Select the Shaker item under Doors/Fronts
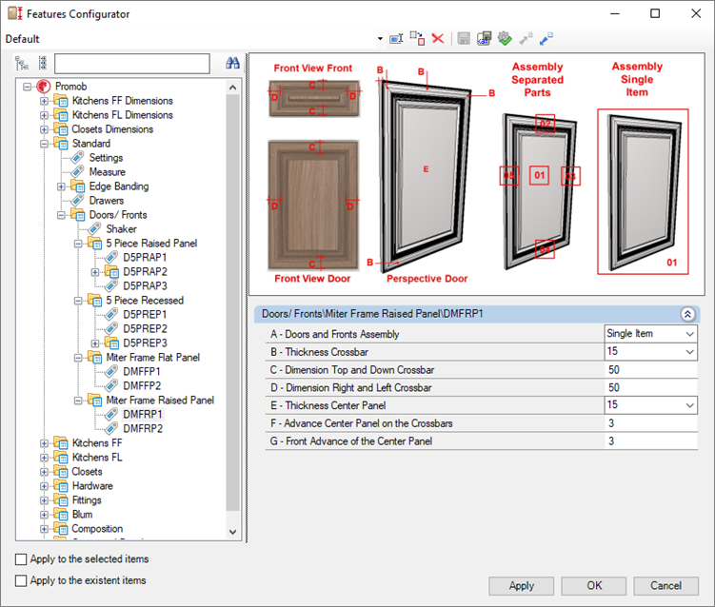Image resolution: width=715 pixels, height=607 pixels. 121,229
